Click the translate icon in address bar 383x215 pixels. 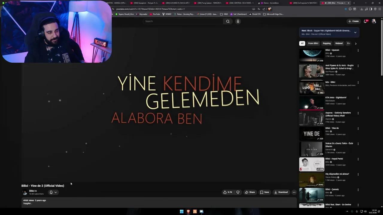[x=259, y=9]
